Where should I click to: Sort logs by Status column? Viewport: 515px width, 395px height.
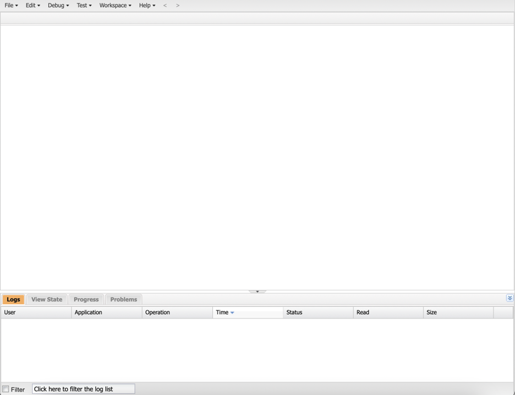[318, 312]
